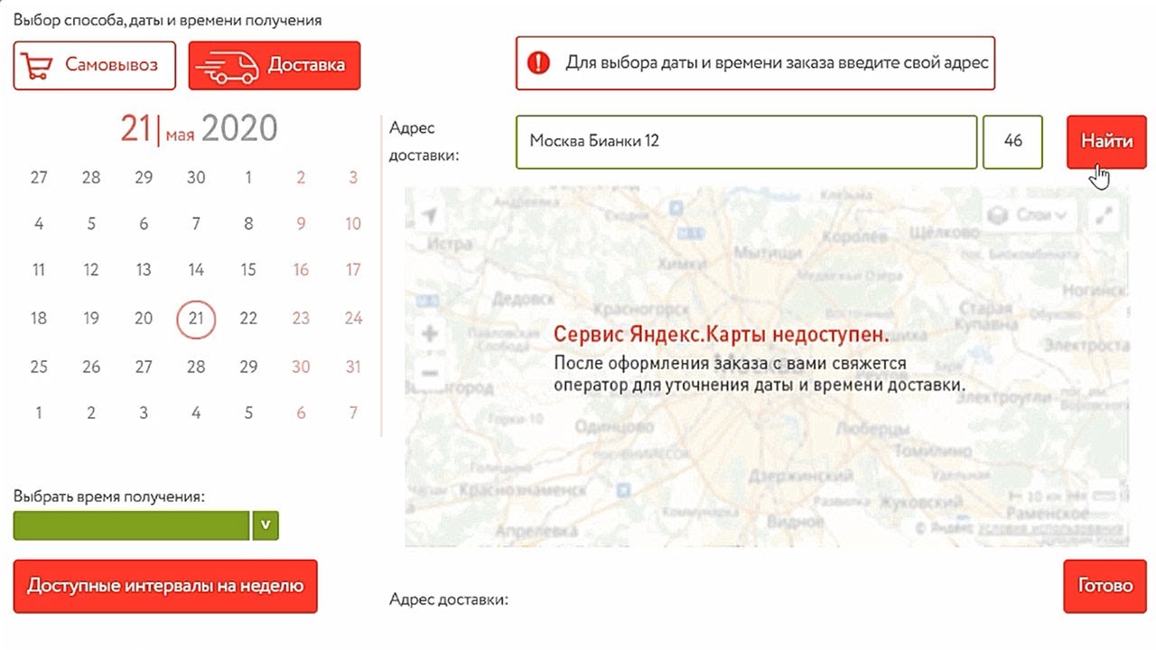
Task: Toggle map fullscreen expand icon
Action: pos(1105,215)
